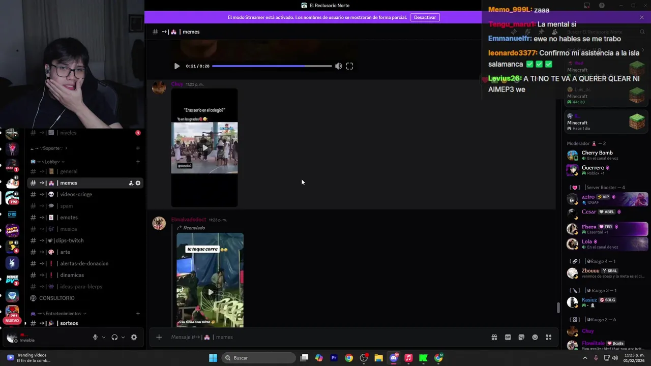This screenshot has height=366, width=651.
Task: Open the clips-twitch channel
Action: point(85,240)
